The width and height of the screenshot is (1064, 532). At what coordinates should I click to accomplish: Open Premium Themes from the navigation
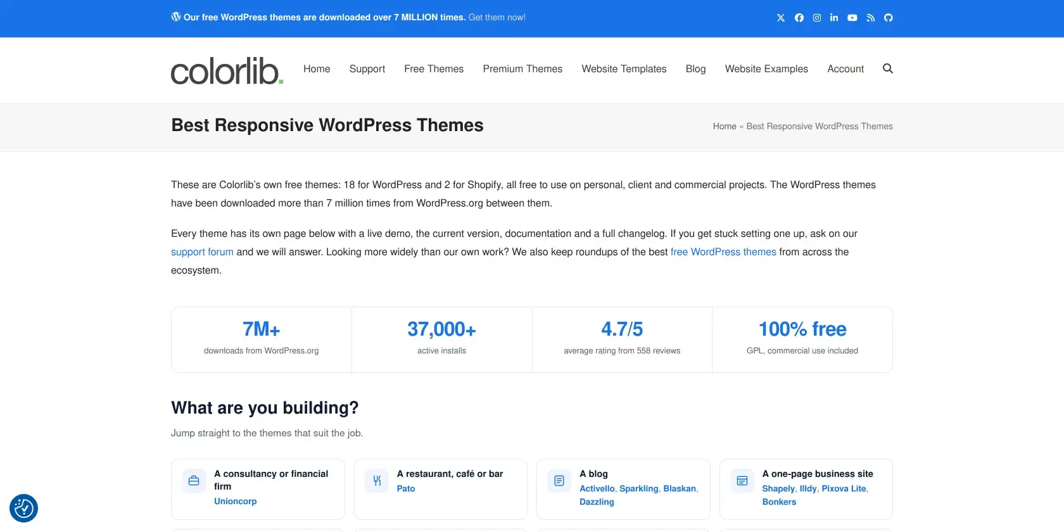click(522, 69)
